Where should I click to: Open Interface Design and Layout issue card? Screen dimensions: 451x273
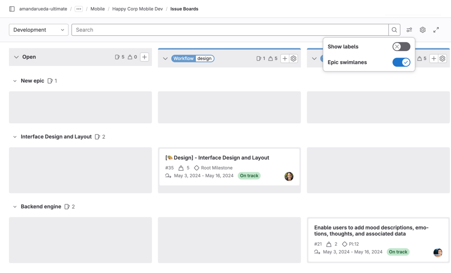[x=217, y=158]
